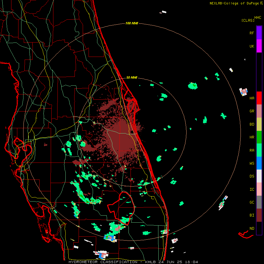
Task: Click the HA legend label
Action: [252, 98]
